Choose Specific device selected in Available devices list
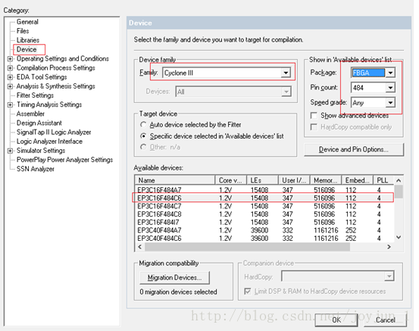Screen dimensions: 419x331 [x=143, y=136]
